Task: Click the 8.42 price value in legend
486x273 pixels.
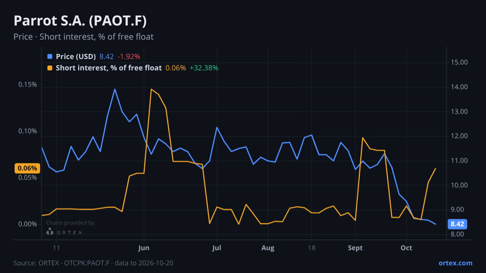Action: [107, 57]
